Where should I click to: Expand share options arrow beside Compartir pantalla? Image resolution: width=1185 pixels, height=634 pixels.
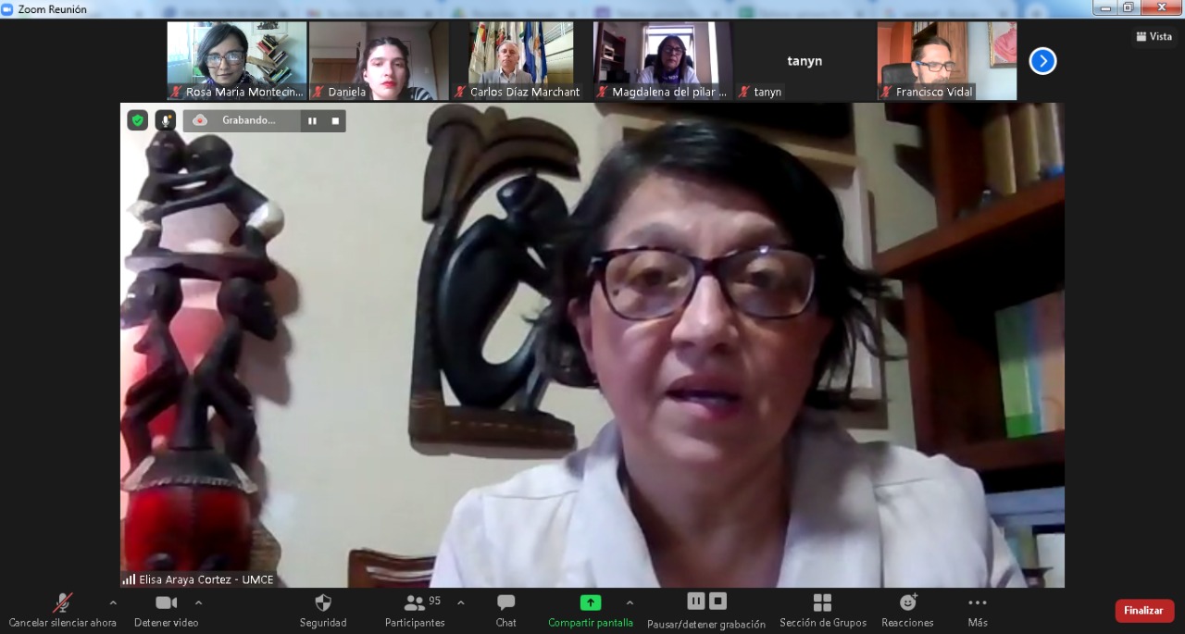630,603
